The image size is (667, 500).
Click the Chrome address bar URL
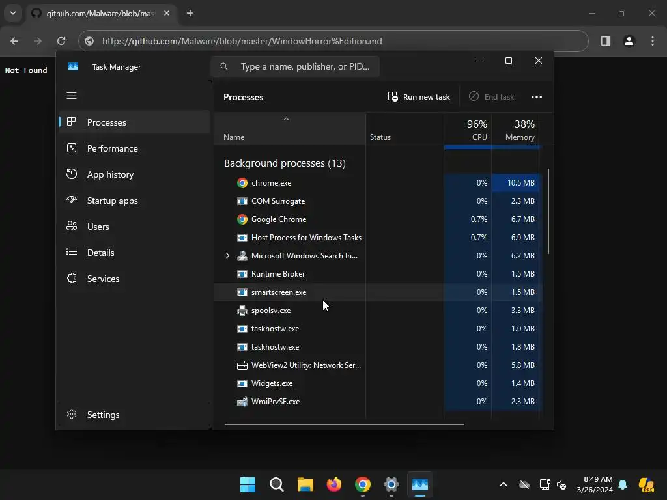[242, 41]
